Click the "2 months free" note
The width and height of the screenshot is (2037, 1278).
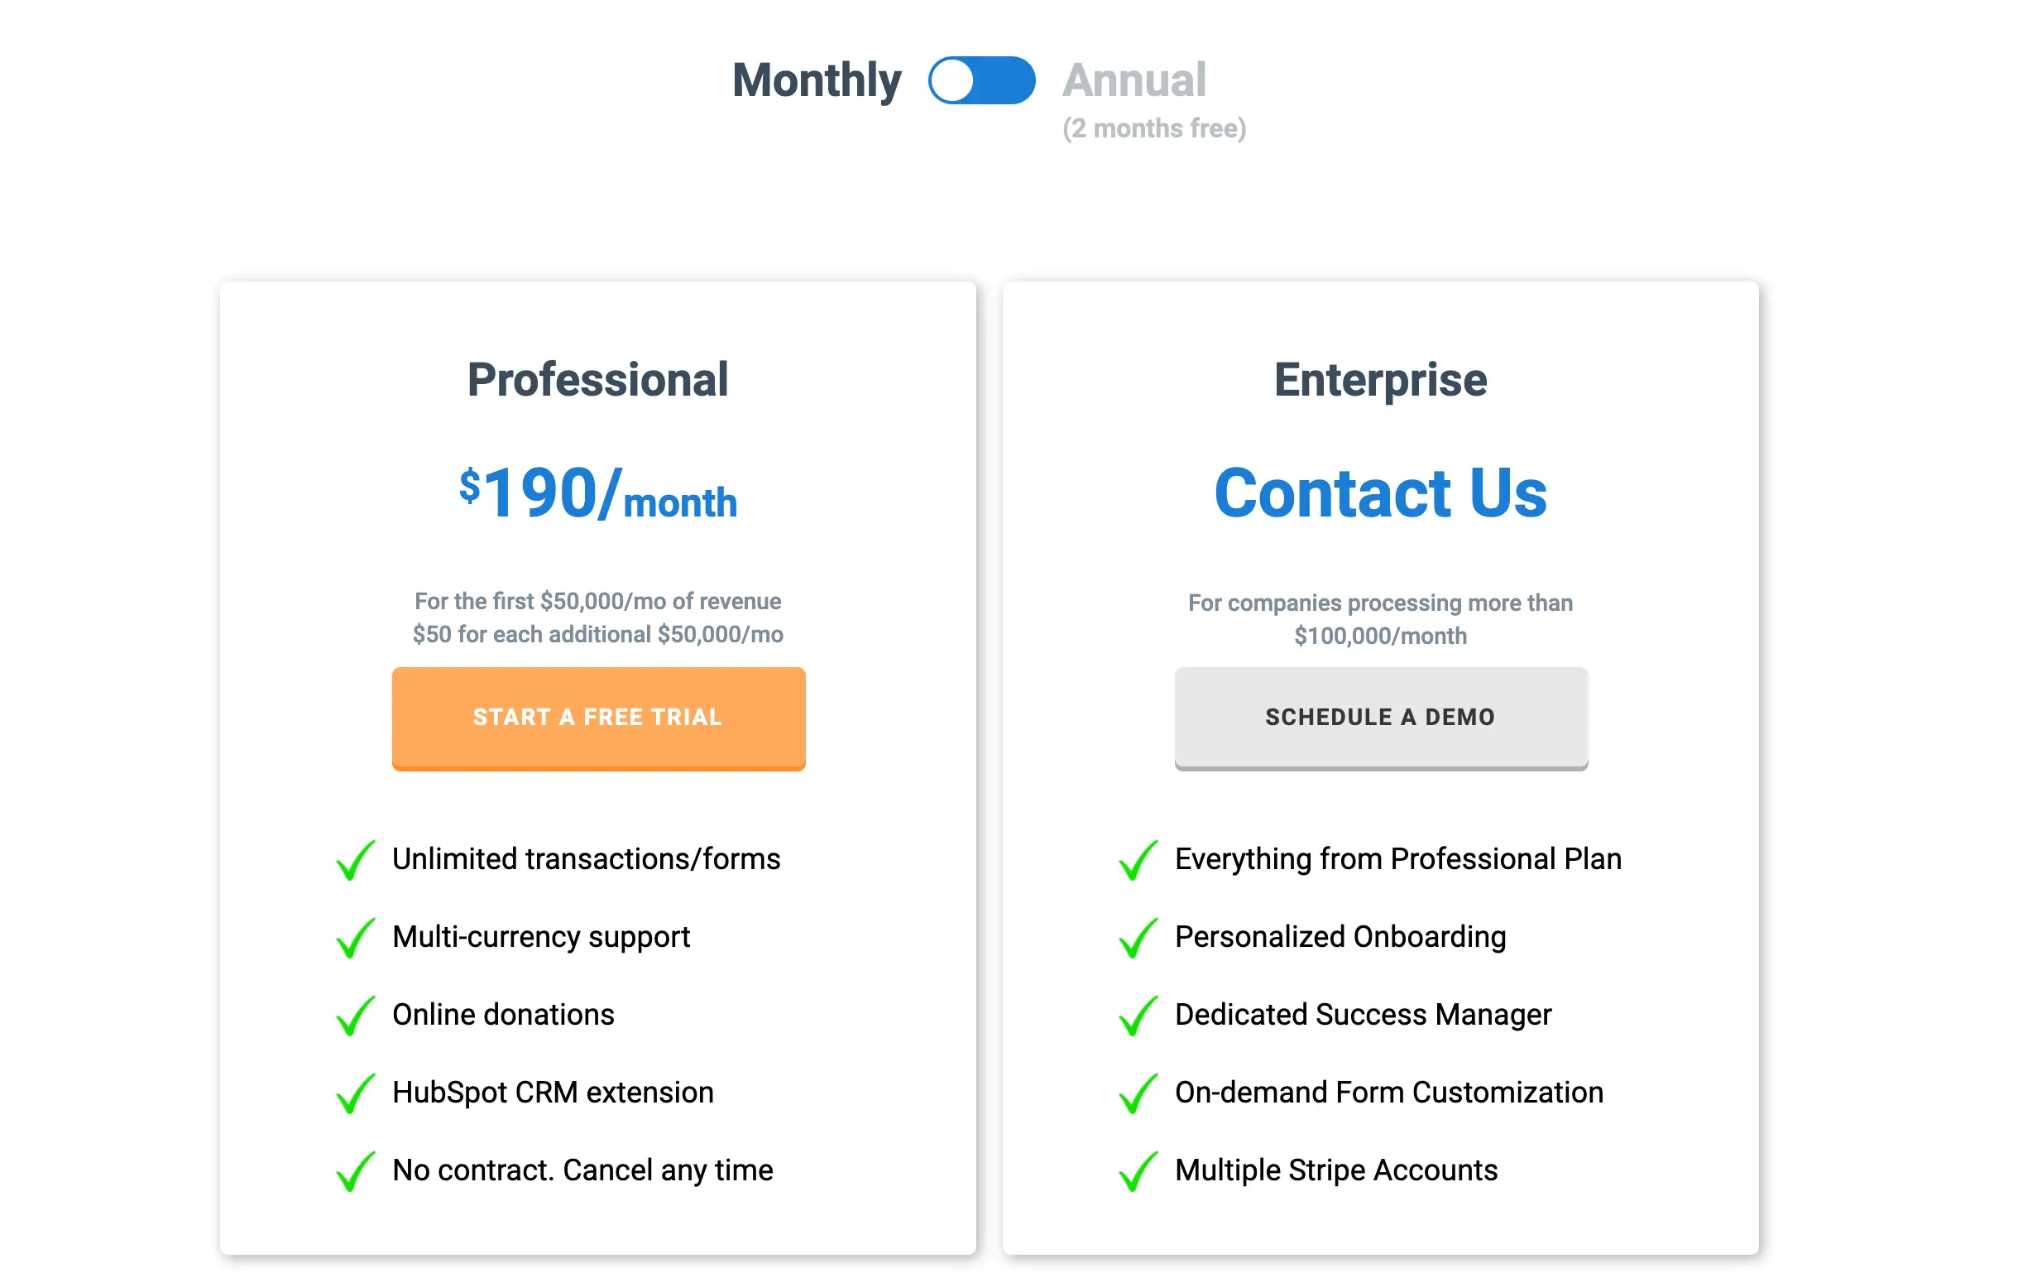tap(1154, 128)
